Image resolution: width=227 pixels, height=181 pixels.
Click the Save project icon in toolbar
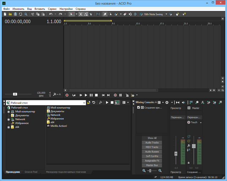point(15,14)
